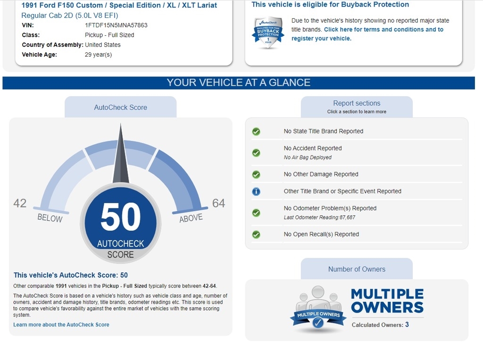The height and width of the screenshot is (355, 483).
Task: Open the No State Title Brand Reported section
Action: pyautogui.click(x=323, y=132)
